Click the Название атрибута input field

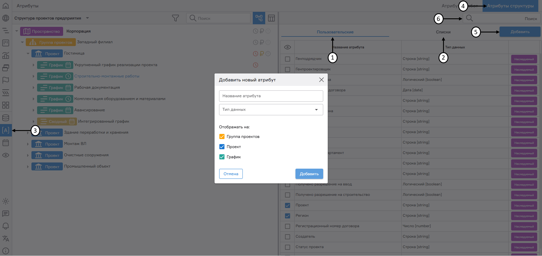(271, 96)
